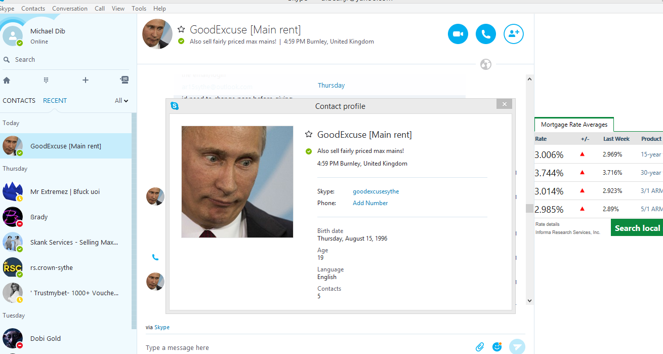663x354 pixels.
Task: Click the 3/1 ARM product link
Action: pyautogui.click(x=651, y=191)
